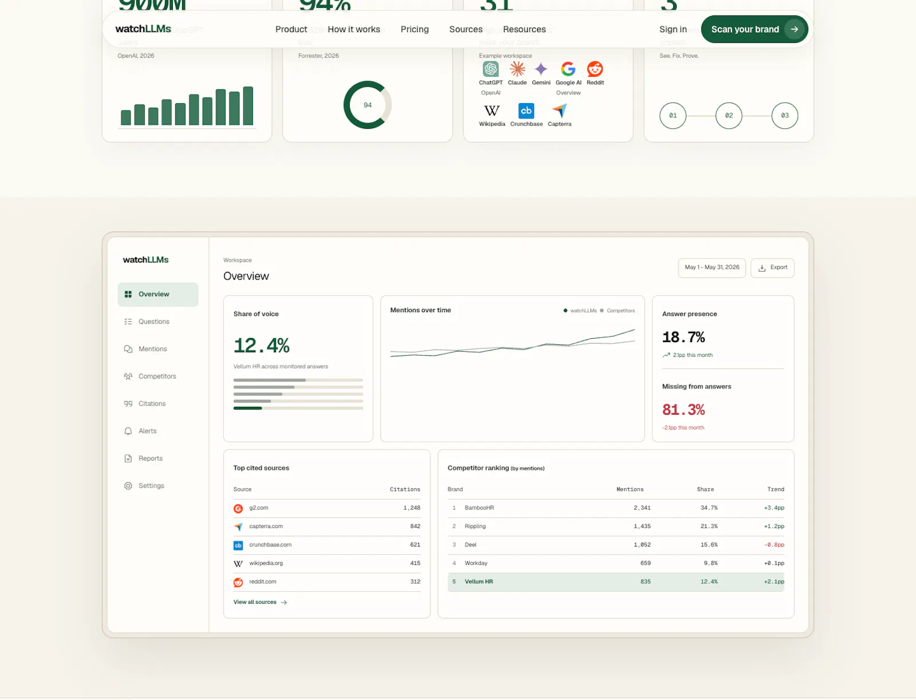Click the Wikipedia W icon in workspace card
This screenshot has height=700, width=916.
point(492,111)
